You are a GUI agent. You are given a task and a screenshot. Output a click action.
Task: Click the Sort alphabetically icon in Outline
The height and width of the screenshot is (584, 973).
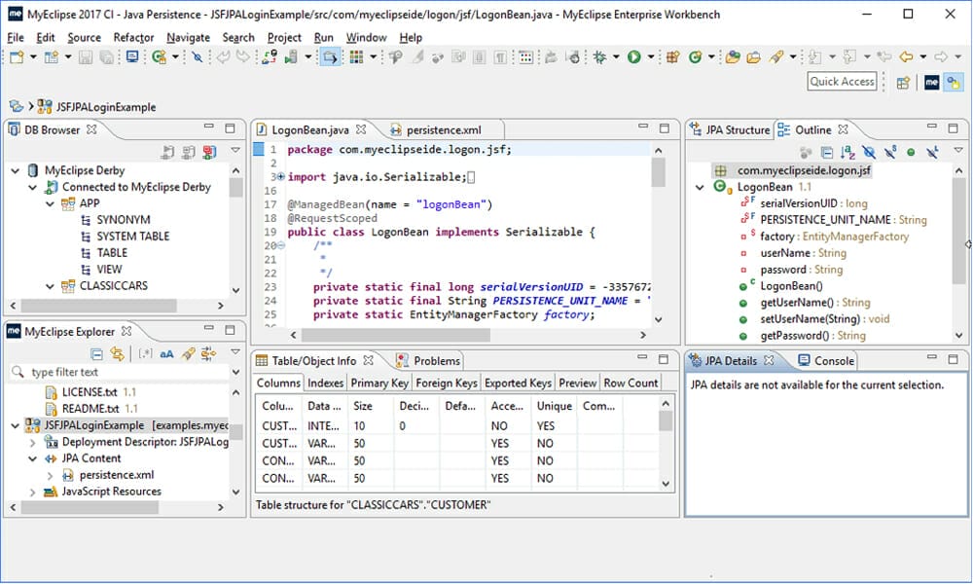tap(846, 153)
